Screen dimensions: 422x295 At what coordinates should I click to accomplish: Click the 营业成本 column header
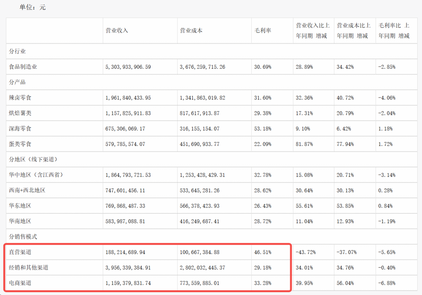(191, 30)
